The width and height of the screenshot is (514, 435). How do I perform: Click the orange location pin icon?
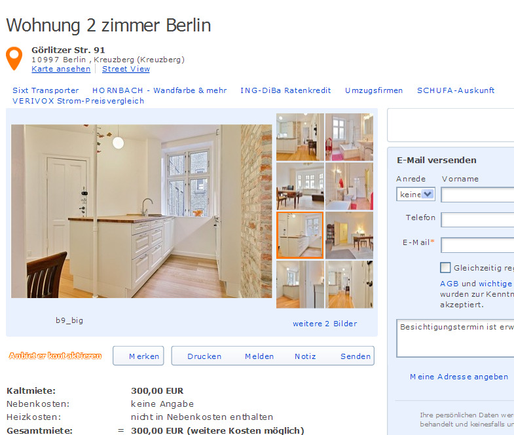(x=14, y=58)
